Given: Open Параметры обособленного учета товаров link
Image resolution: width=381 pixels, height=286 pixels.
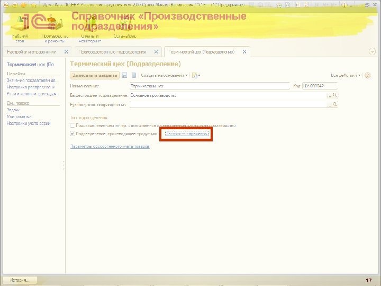Looking at the screenshot, I should (x=110, y=146).
